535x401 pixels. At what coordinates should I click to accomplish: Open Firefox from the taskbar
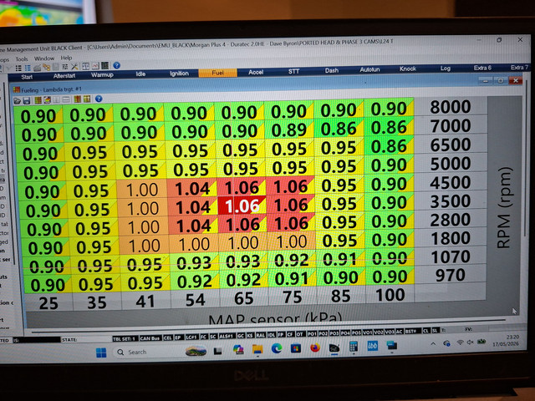click(315, 348)
